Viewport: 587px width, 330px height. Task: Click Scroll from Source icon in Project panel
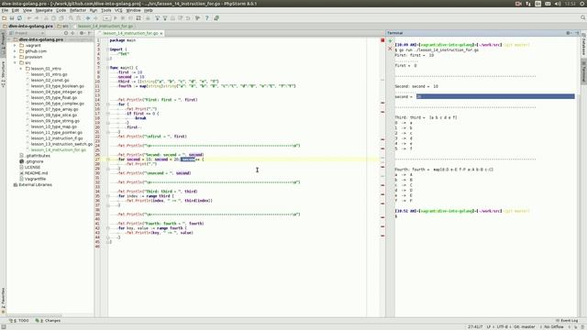66,33
